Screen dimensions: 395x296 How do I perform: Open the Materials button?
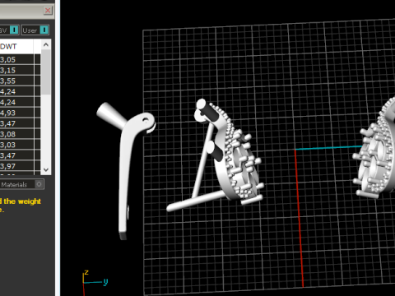point(21,184)
